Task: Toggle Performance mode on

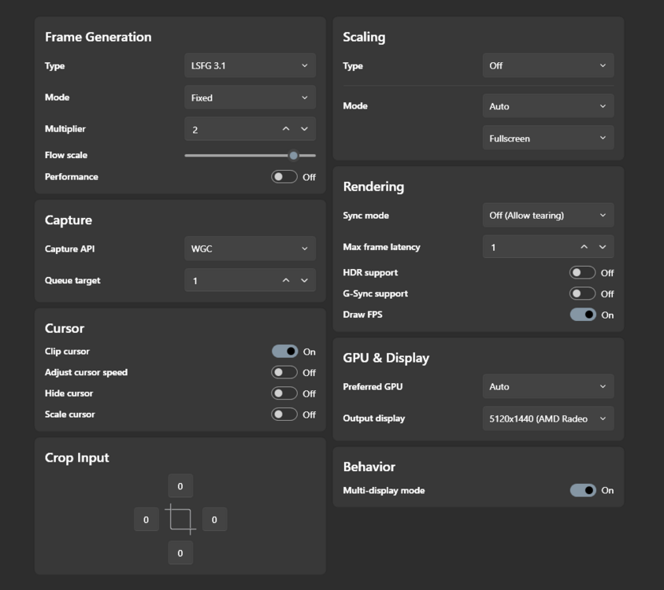Action: [284, 177]
